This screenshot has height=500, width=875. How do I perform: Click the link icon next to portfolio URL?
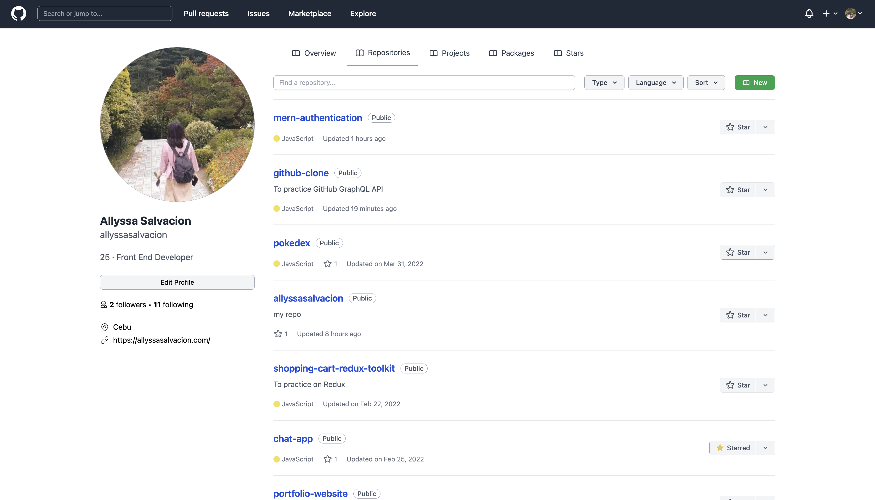click(x=105, y=340)
